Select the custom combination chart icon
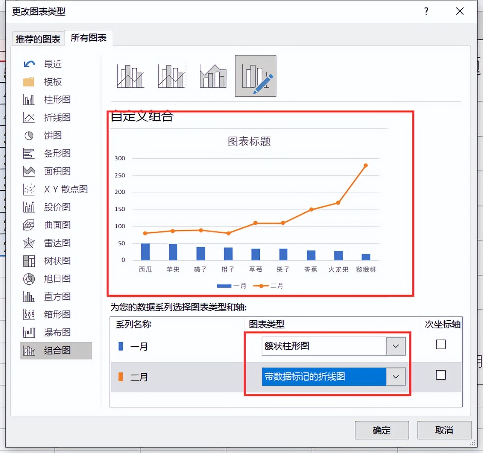 coord(256,76)
